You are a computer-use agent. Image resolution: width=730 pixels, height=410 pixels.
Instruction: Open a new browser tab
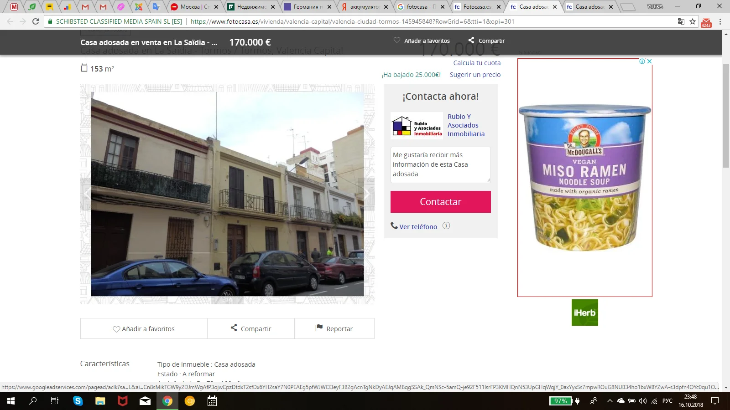(628, 7)
